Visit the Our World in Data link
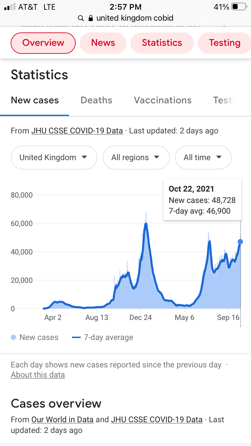The image size is (251, 446). pyautogui.click(x=62, y=420)
